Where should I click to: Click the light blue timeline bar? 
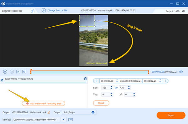point(90,72)
